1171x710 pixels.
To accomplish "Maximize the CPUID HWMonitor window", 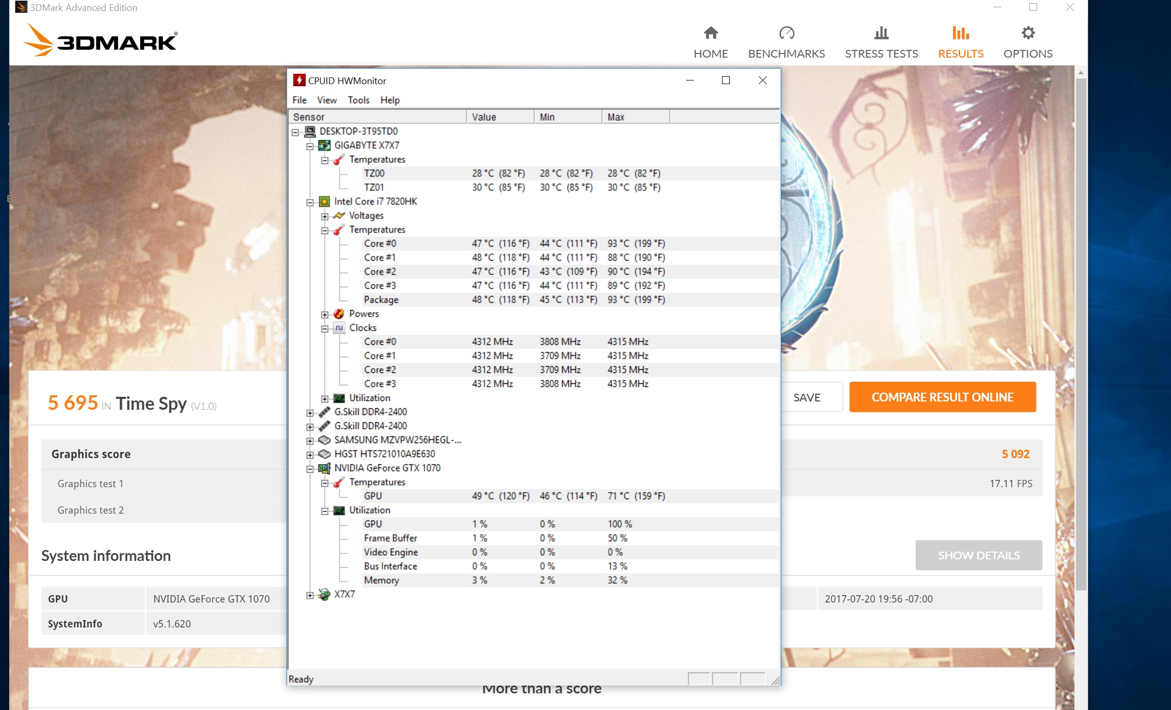I will [726, 80].
